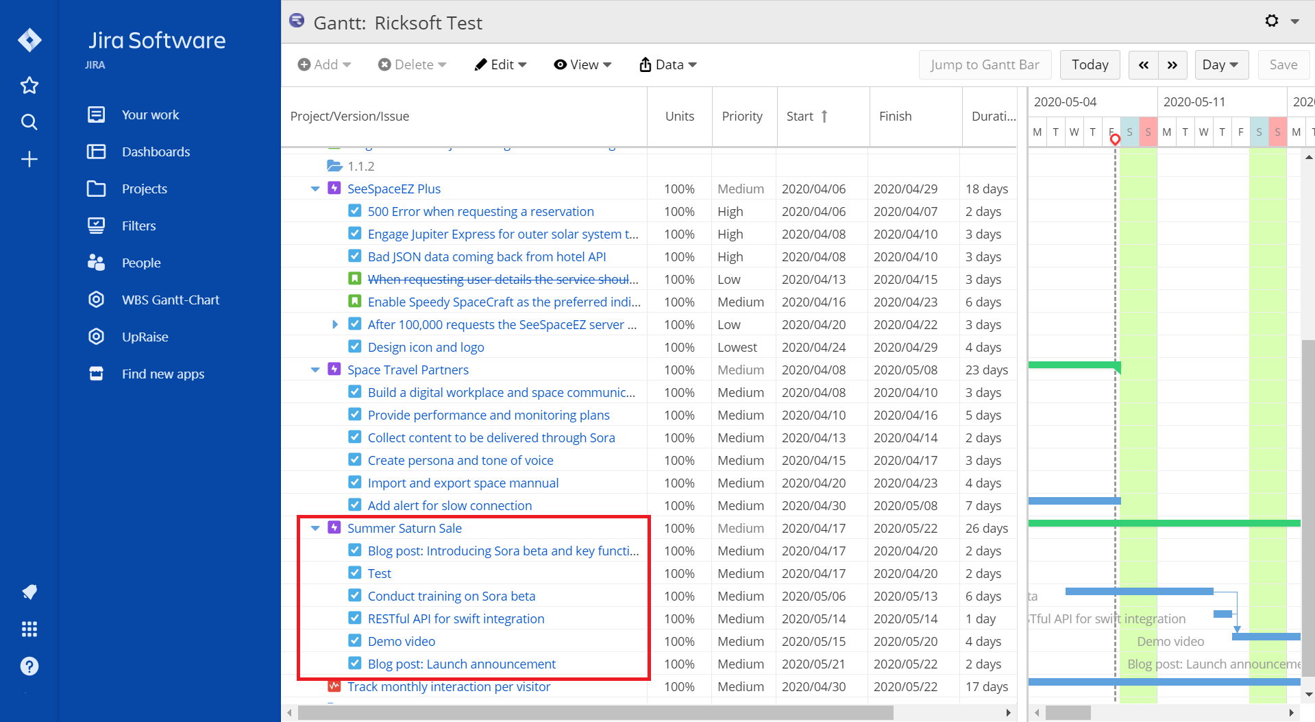1315x722 pixels.
Task: Open the app switcher grid icon
Action: pyautogui.click(x=29, y=629)
